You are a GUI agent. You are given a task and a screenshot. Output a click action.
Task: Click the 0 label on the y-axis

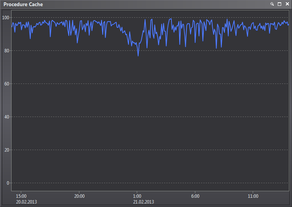(x=8, y=183)
